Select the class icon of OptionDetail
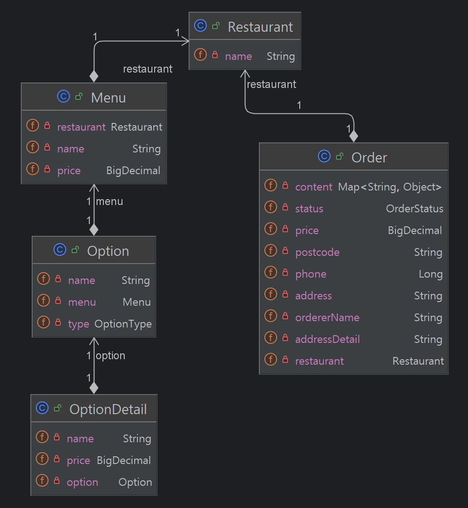The width and height of the screenshot is (468, 508). pos(42,408)
